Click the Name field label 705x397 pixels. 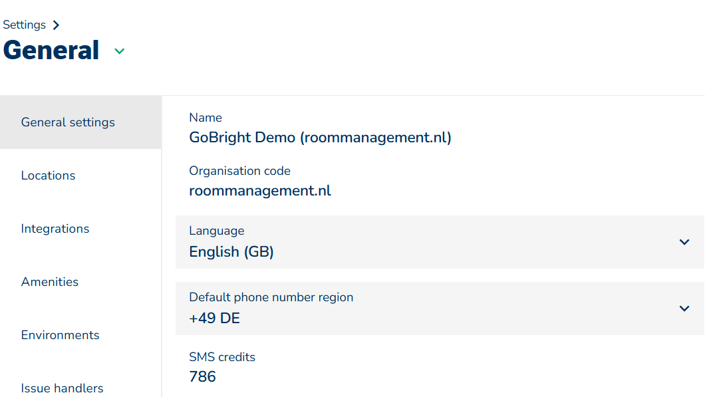point(206,118)
